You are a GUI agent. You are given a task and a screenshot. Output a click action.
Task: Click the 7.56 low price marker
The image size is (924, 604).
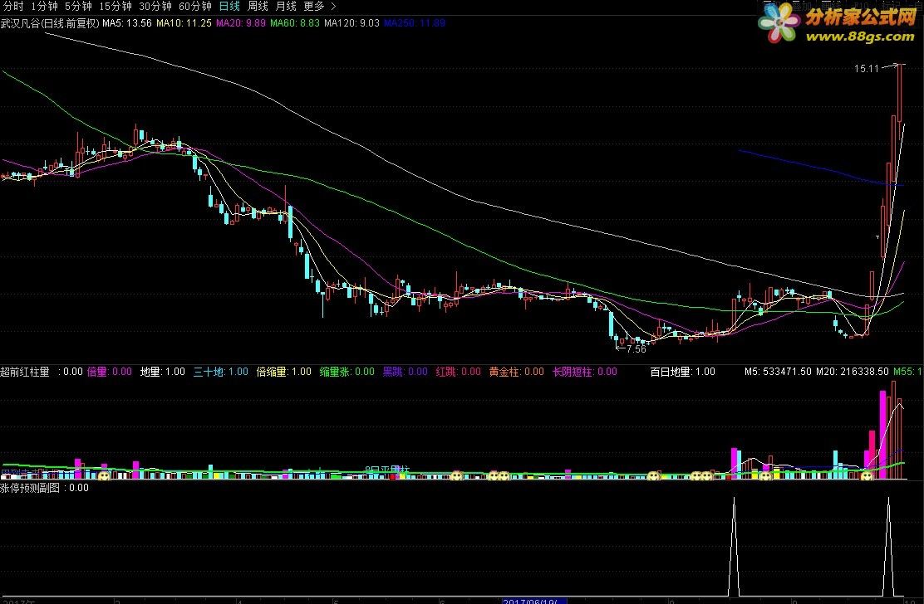pos(636,348)
